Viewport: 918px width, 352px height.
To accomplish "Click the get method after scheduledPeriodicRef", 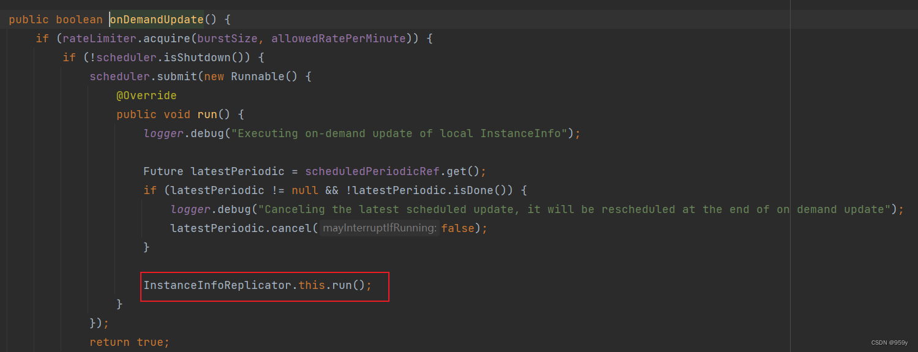I will tap(456, 171).
